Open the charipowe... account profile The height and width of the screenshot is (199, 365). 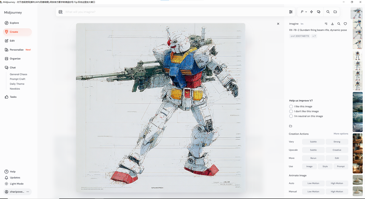(15, 192)
